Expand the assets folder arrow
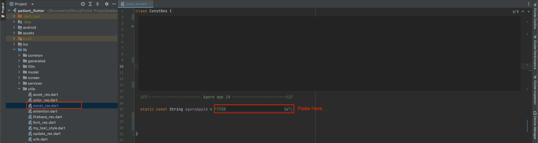 click(x=14, y=33)
